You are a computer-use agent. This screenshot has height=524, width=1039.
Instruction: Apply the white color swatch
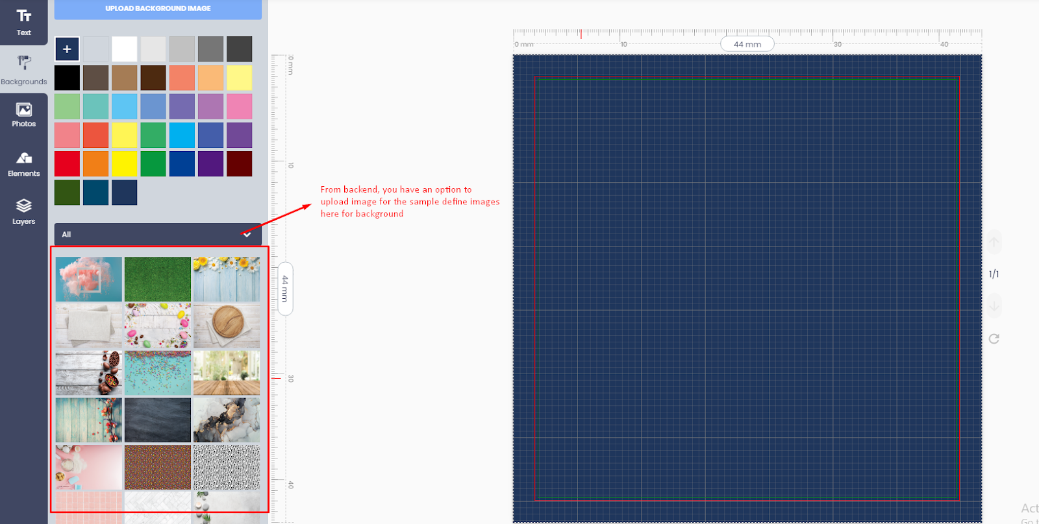click(x=124, y=49)
